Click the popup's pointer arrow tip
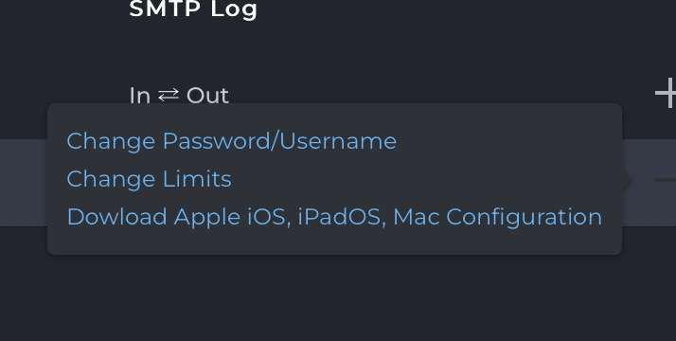The width and height of the screenshot is (676, 341). [x=629, y=179]
